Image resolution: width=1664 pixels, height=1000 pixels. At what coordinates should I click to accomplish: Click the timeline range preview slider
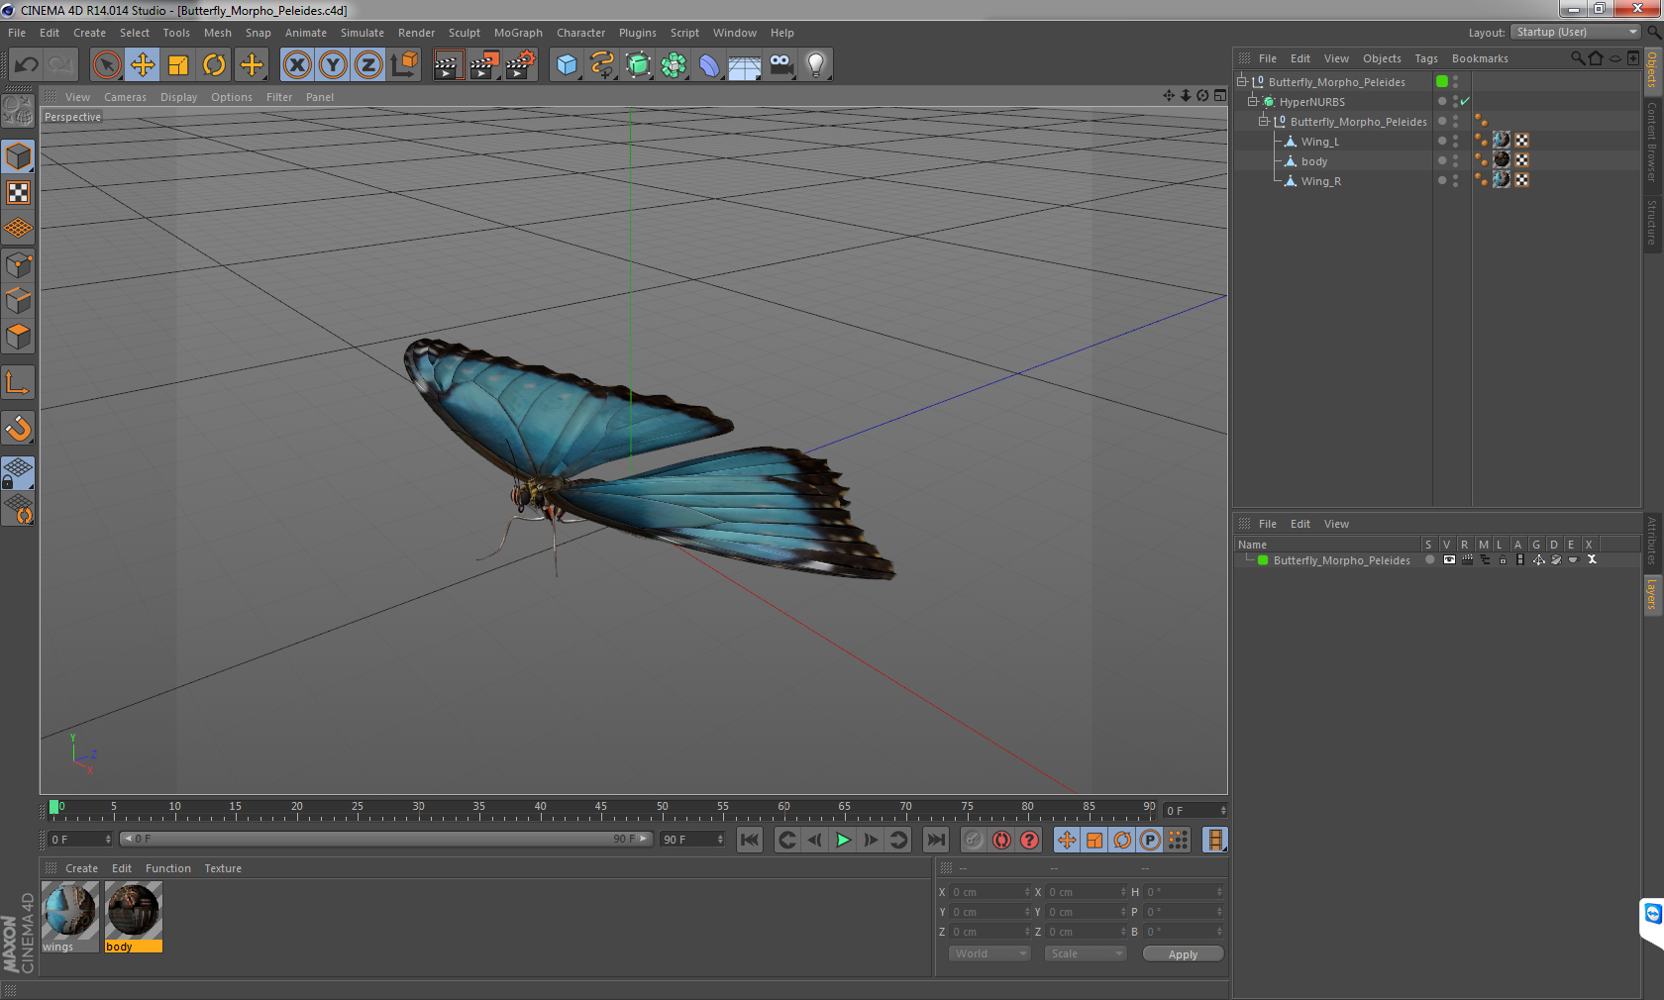pyautogui.click(x=386, y=839)
